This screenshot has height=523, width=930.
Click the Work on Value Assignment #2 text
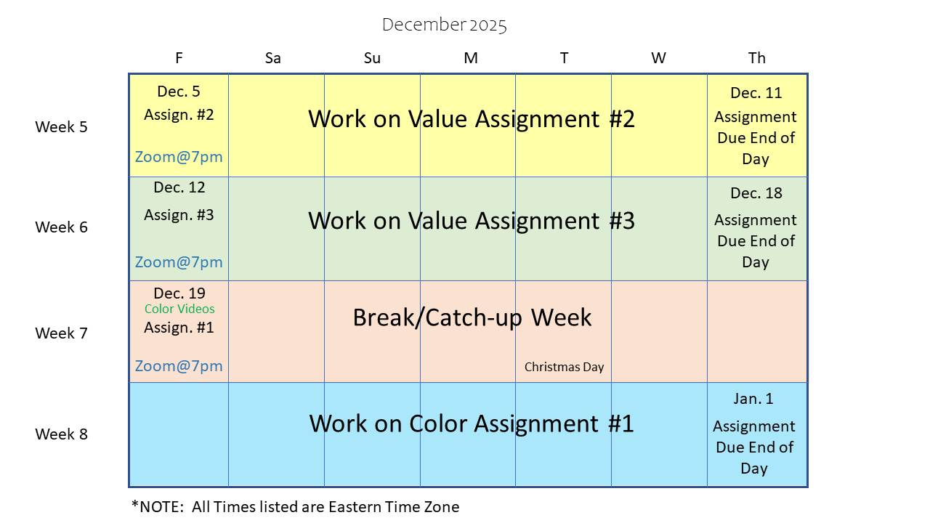(472, 118)
